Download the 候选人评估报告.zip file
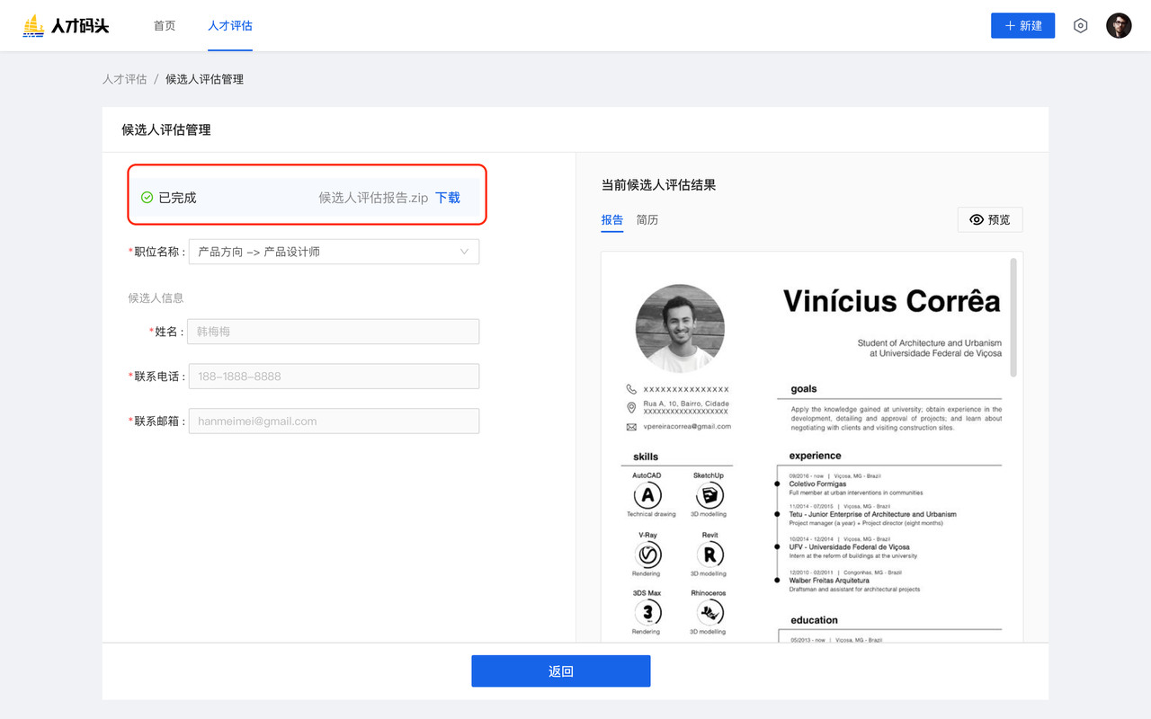 [x=448, y=198]
